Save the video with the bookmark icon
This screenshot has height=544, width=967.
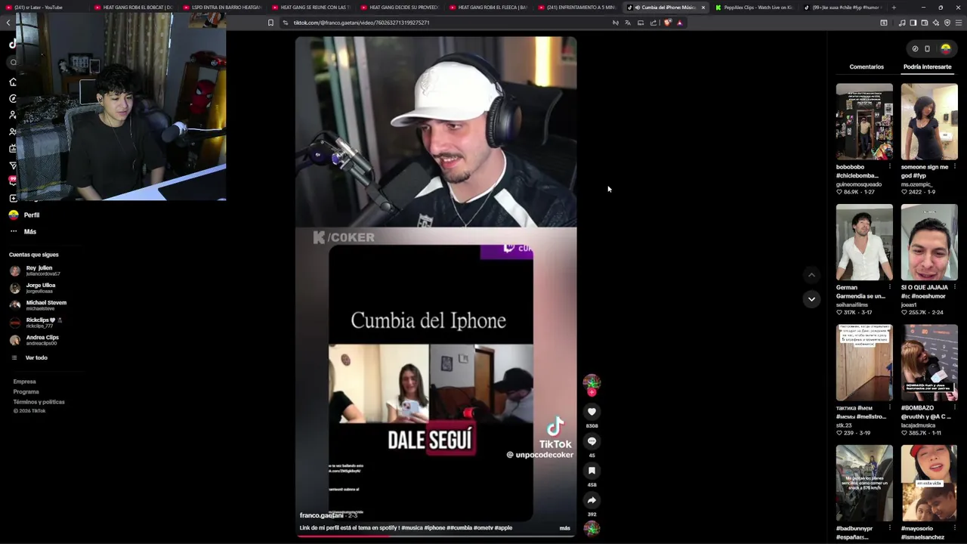[x=592, y=471]
